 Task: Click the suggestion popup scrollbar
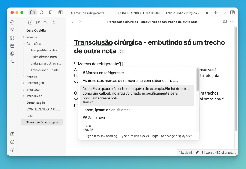point(197,79)
